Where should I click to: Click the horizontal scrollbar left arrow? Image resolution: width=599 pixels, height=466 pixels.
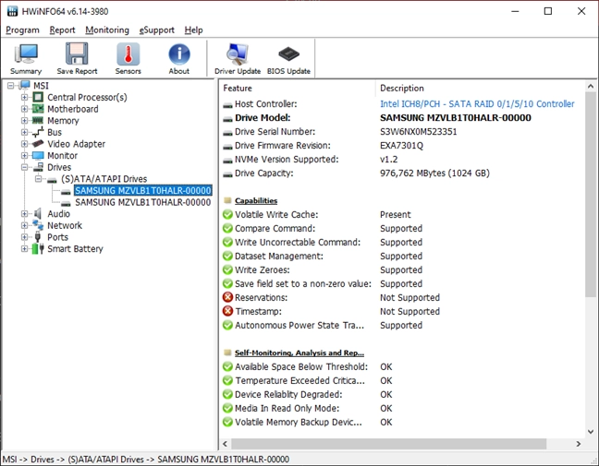[225, 444]
